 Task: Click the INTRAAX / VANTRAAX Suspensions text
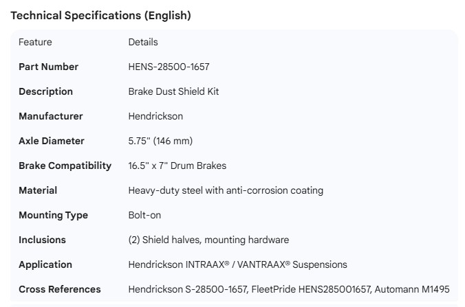237,264
